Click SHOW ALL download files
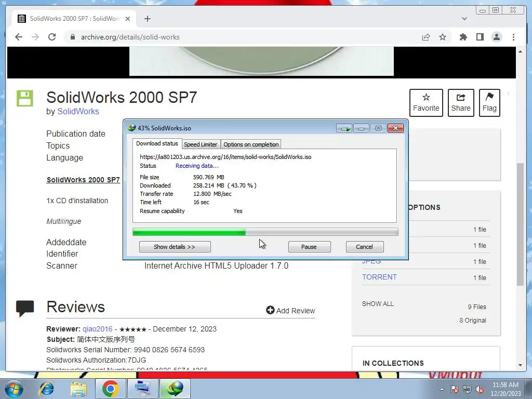The image size is (532, 399). (x=378, y=303)
